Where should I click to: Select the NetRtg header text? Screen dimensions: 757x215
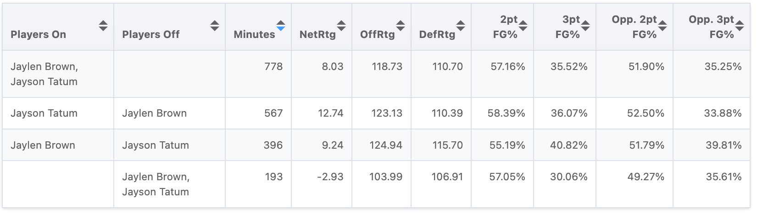pyautogui.click(x=317, y=34)
